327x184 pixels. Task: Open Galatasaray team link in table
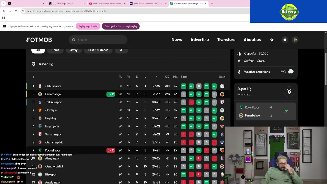(x=53, y=86)
